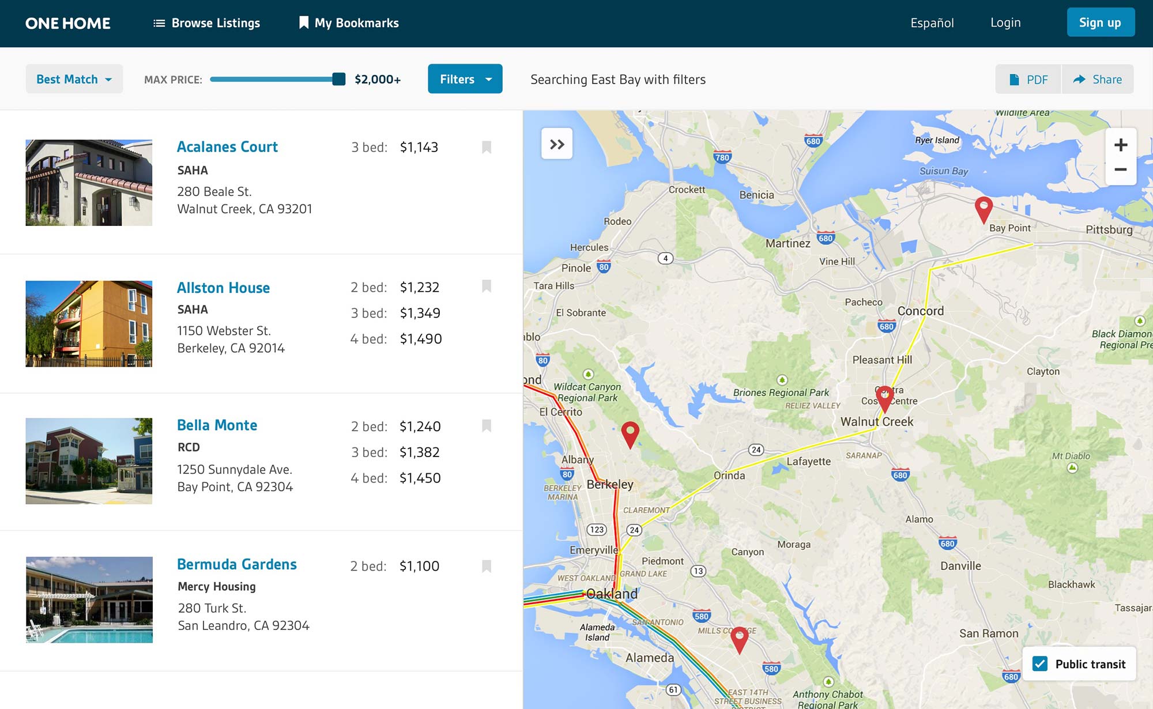Toggle bookmark on Bermuda Gardens listing

(x=486, y=566)
